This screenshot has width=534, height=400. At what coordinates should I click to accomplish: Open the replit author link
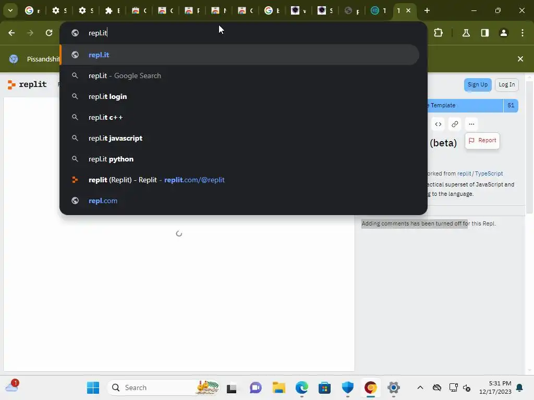click(464, 173)
